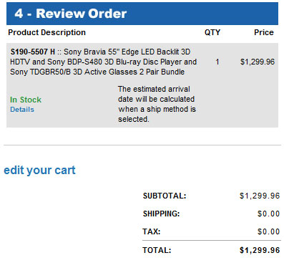This screenshot has width=284, height=268.
Task: Click the shipping amount $0.00
Action: 269,214
